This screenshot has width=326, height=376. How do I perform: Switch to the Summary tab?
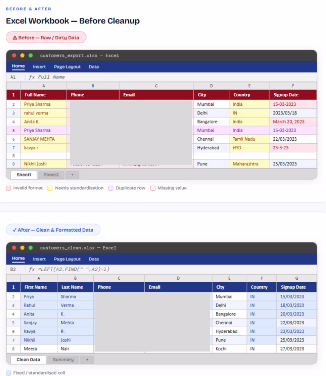(63, 360)
